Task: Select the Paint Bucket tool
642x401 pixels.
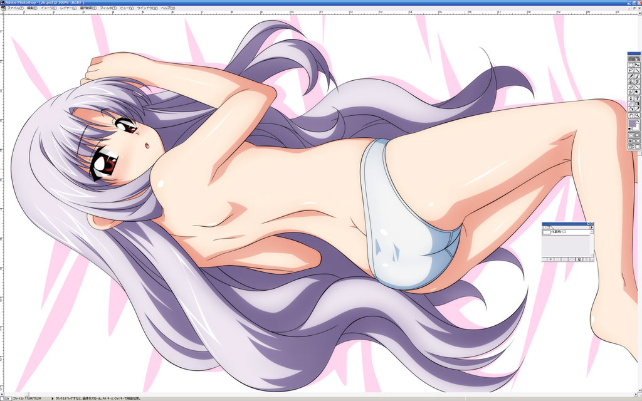Action: (631, 108)
